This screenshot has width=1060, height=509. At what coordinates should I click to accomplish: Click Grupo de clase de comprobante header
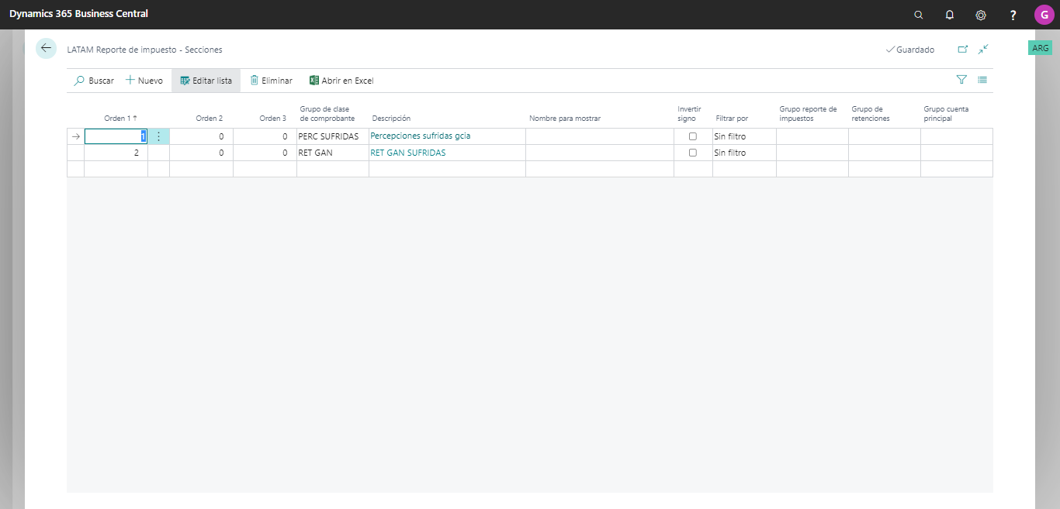point(327,114)
